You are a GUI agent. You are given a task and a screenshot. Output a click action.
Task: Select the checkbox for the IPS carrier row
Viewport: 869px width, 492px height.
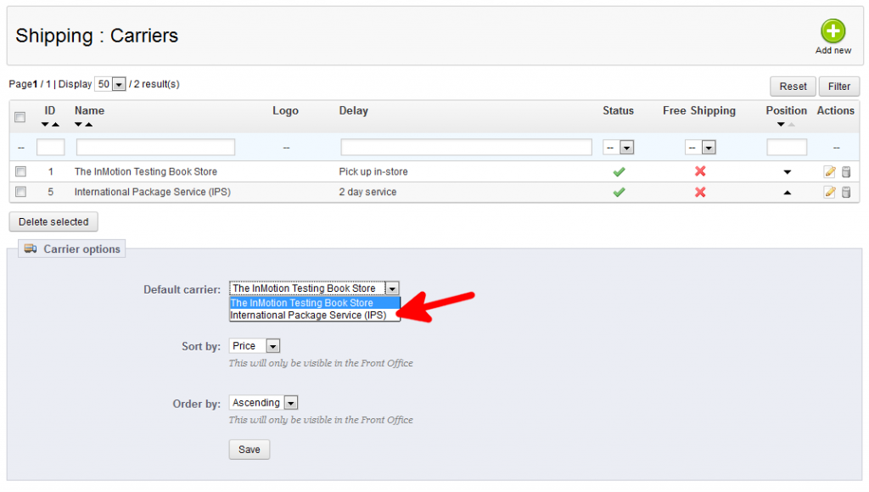[x=20, y=192]
